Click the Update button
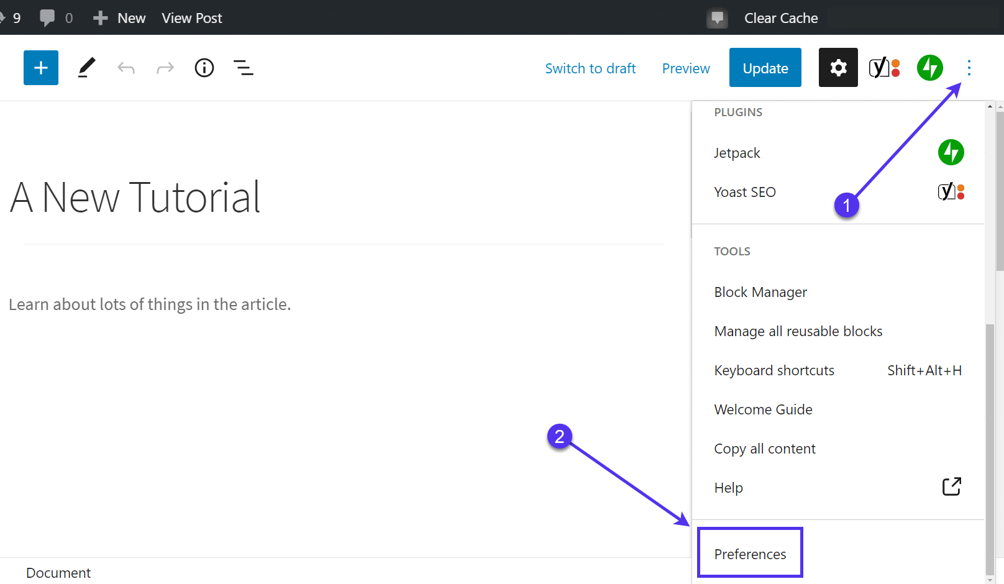This screenshot has width=1004, height=584. click(765, 68)
